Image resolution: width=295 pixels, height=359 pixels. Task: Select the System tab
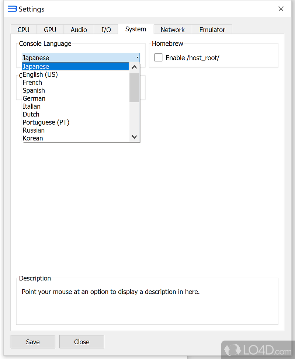136,29
